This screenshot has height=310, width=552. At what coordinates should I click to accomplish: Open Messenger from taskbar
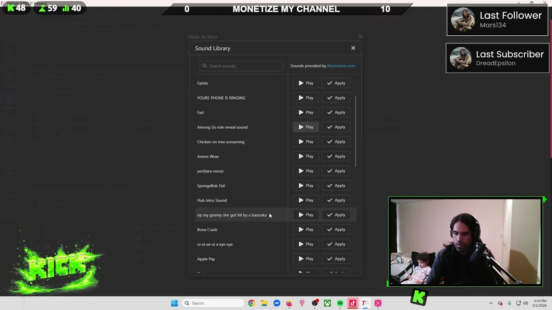[277, 303]
